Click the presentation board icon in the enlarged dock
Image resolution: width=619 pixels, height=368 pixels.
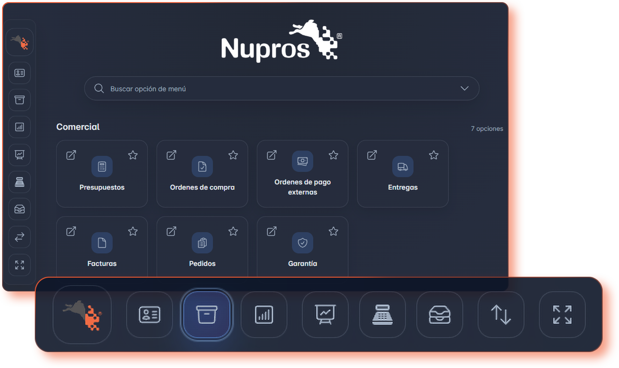pos(325,315)
